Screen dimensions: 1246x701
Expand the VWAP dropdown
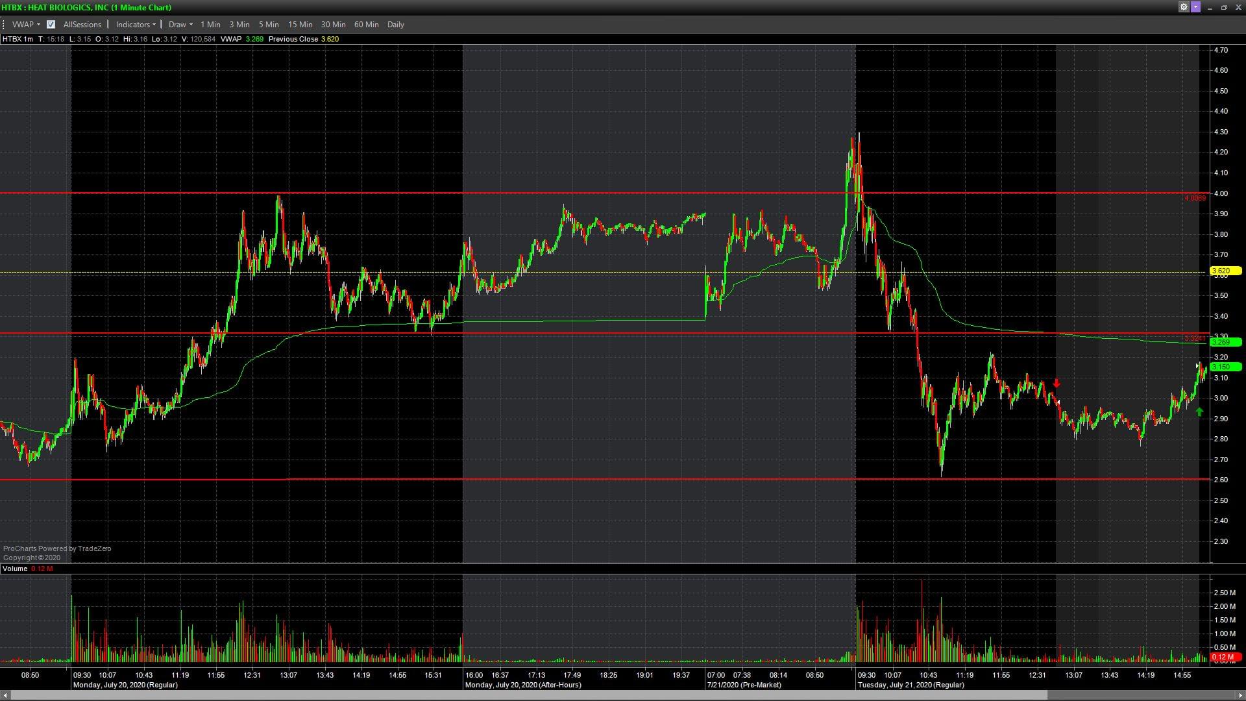pyautogui.click(x=26, y=25)
